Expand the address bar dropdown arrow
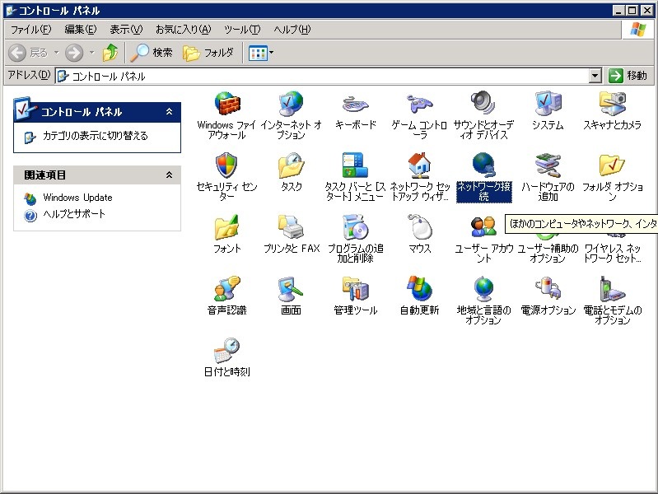The image size is (658, 494). (595, 76)
